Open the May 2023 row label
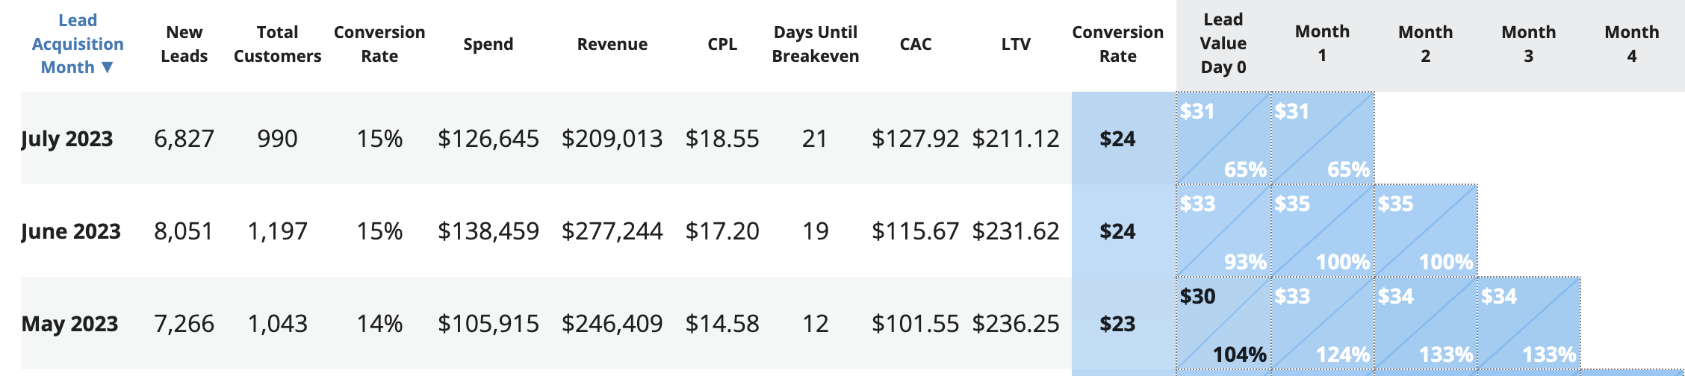 pos(69,324)
